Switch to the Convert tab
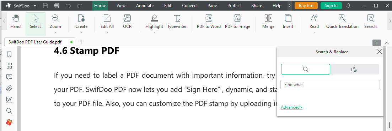Image resolution: width=392 pixels, height=131 pixels. click(189, 5)
